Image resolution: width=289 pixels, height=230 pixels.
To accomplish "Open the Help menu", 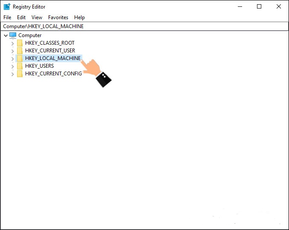I will point(79,17).
